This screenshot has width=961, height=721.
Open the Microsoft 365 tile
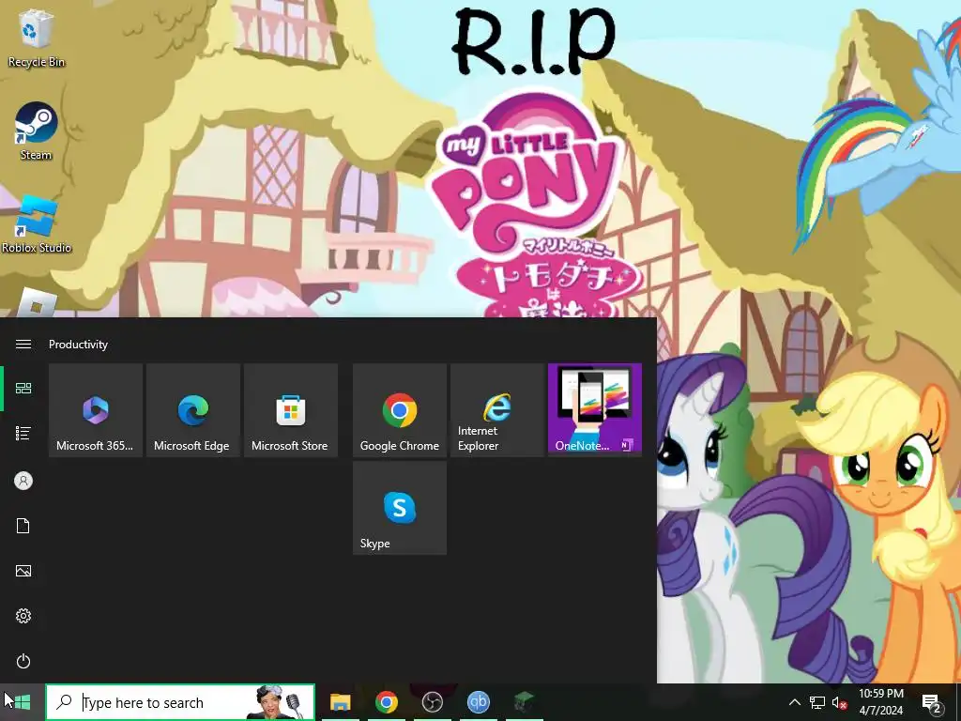pos(96,410)
